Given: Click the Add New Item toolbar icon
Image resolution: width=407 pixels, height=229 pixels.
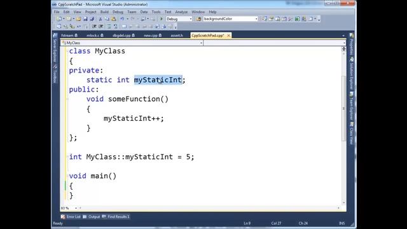Looking at the screenshot, I should pos(69,19).
